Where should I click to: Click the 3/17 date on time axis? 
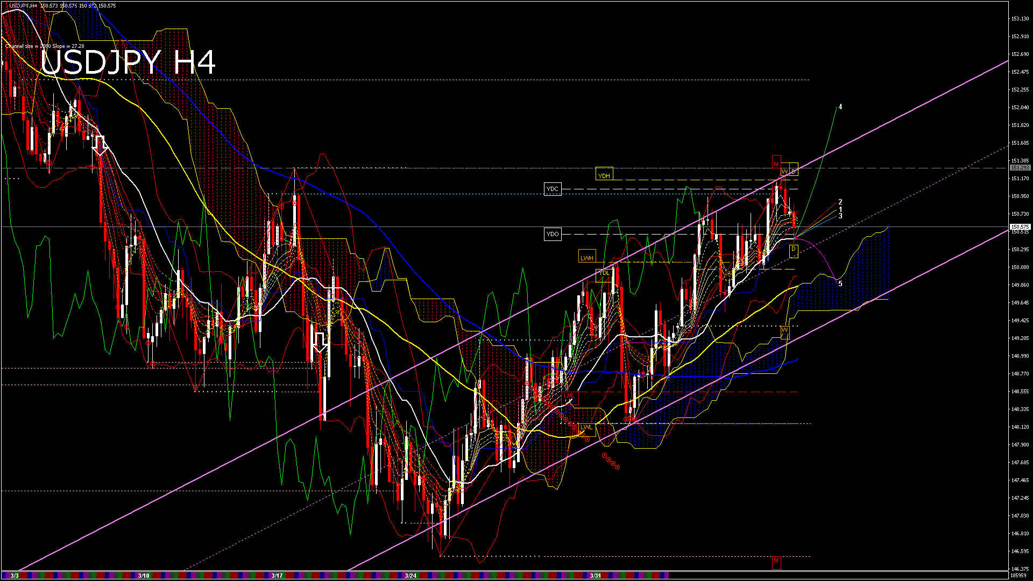[277, 576]
